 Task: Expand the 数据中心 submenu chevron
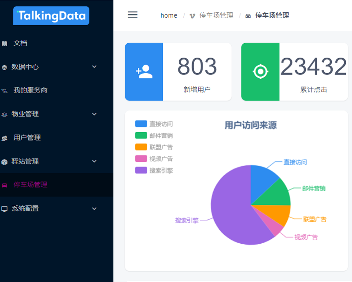click(x=94, y=67)
